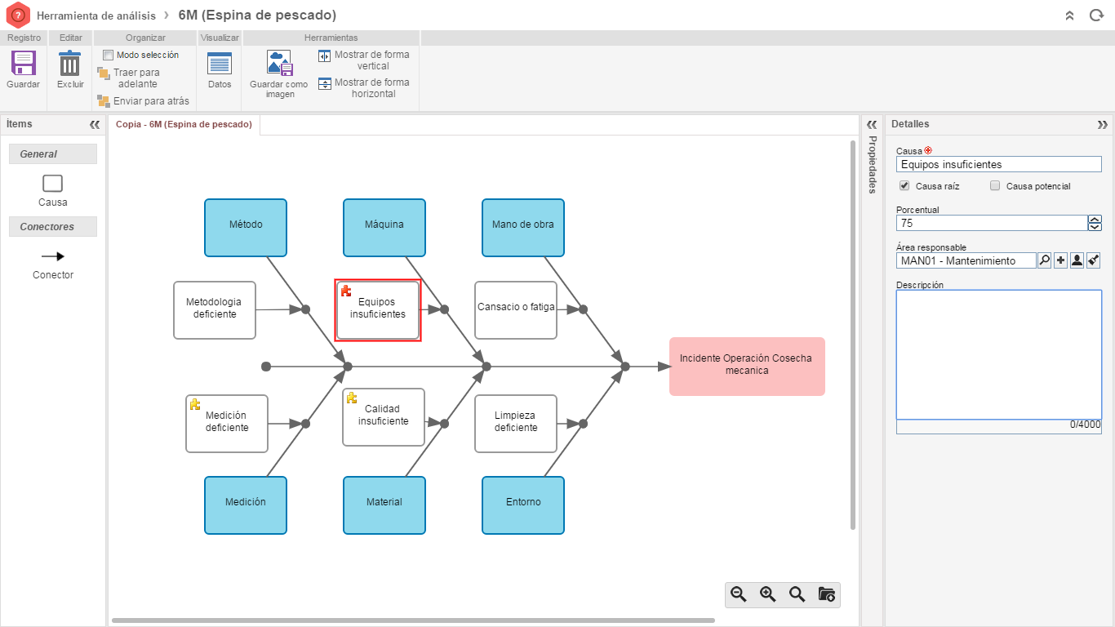Image resolution: width=1115 pixels, height=627 pixels.
Task: Click the zoom in magnifier icon
Action: coord(768,594)
